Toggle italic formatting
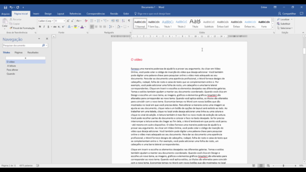 tap(44, 27)
